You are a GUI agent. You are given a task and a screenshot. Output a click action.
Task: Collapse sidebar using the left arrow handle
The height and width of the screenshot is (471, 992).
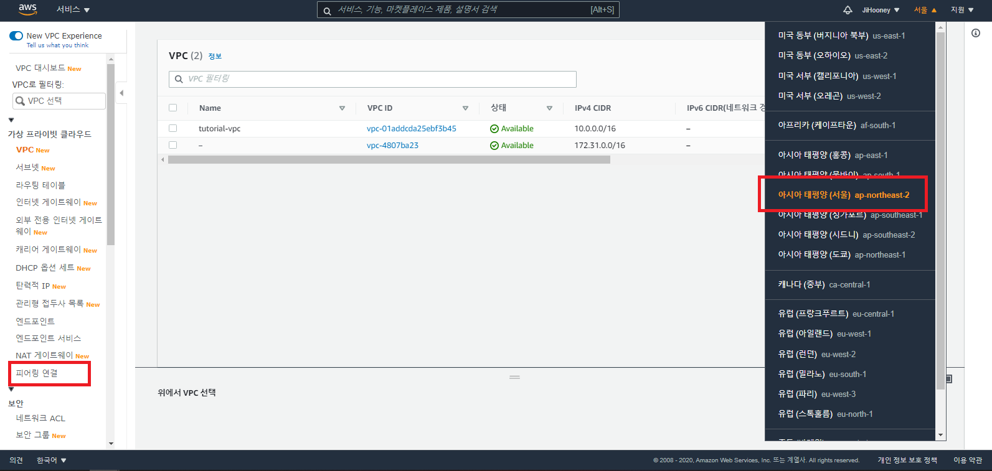(x=121, y=93)
